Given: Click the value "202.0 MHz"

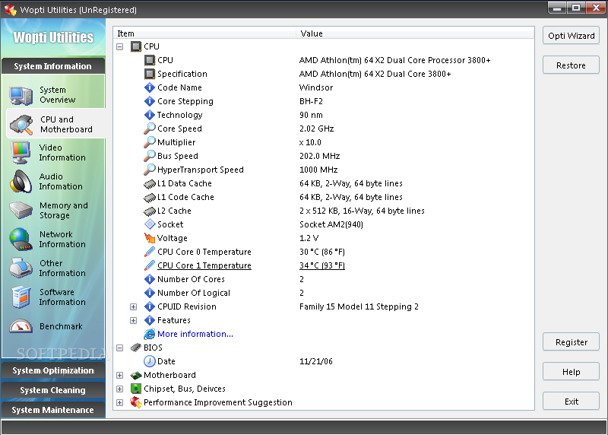Looking at the screenshot, I should point(319,156).
